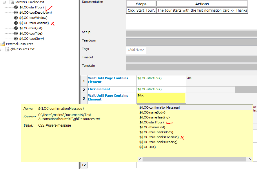Click the autocomplete horizontal scrollbar track

coord(194,159)
